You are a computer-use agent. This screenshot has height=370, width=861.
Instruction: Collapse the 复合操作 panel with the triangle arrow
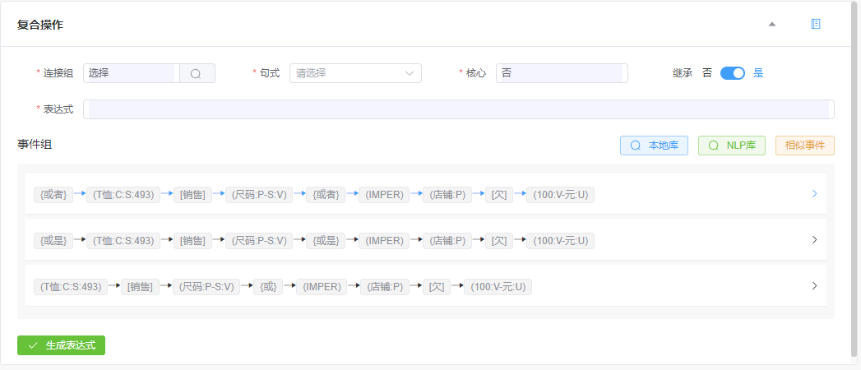tap(772, 24)
